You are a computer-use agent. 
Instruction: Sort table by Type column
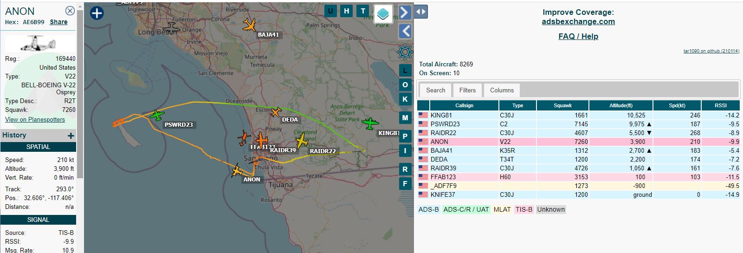click(517, 105)
